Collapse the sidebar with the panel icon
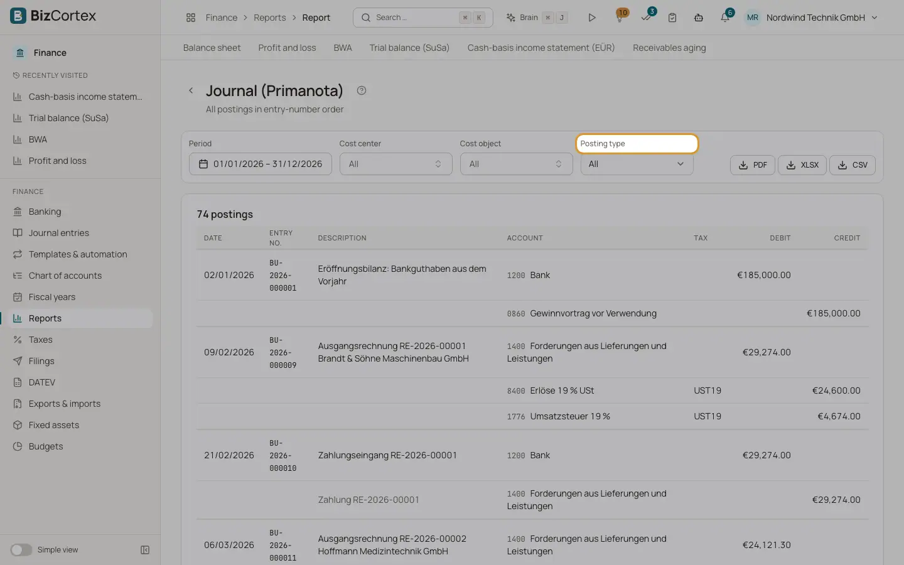Screen dimensions: 904x565 point(145,550)
